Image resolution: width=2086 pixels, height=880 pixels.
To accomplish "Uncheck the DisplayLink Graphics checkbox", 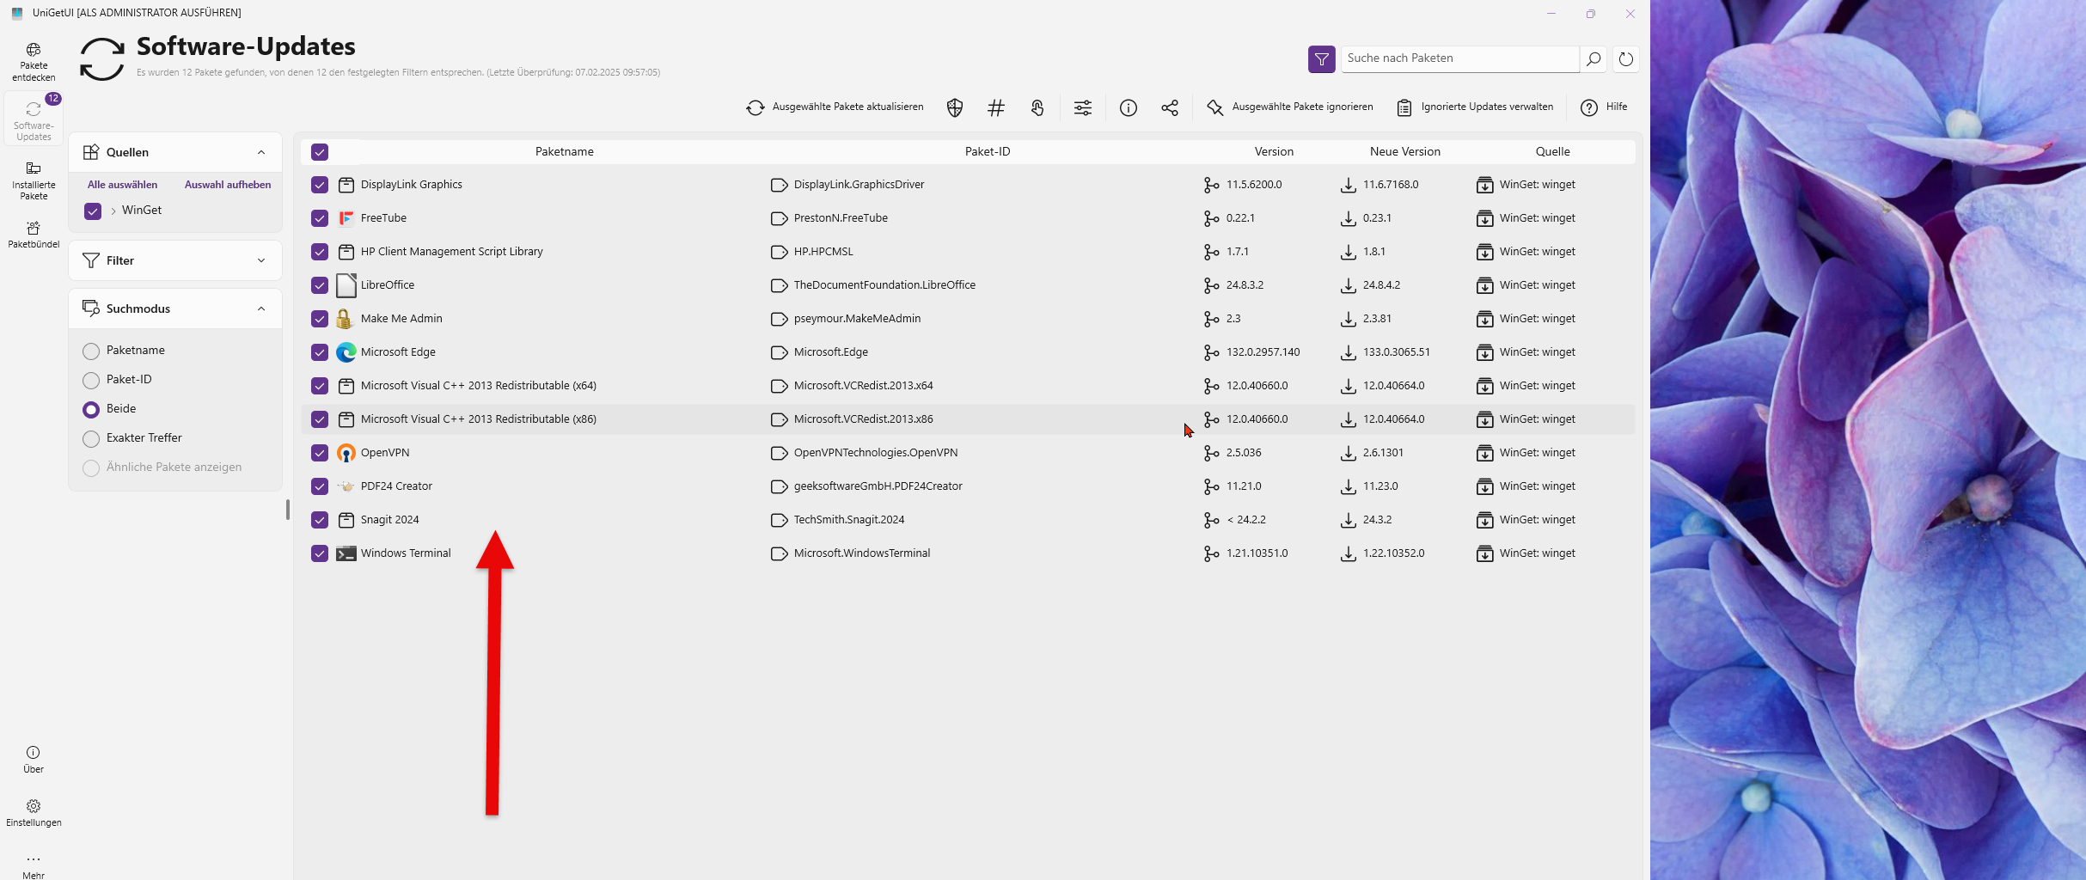I will point(320,185).
